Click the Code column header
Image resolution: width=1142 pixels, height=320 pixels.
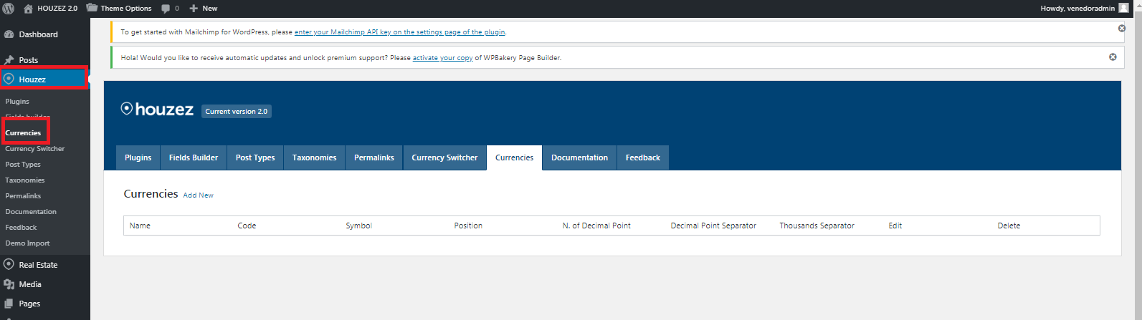coord(247,226)
